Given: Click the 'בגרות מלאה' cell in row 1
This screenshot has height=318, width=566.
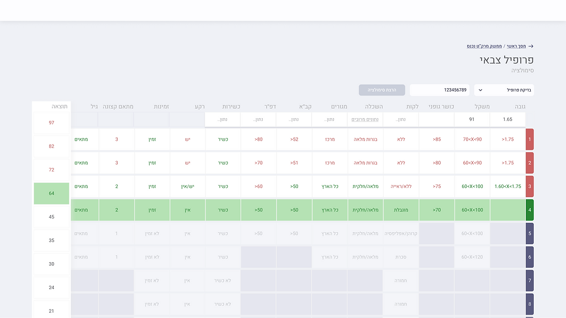Looking at the screenshot, I should coord(365,139).
